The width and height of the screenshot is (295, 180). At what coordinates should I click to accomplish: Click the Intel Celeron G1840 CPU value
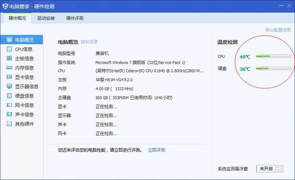(x=150, y=71)
